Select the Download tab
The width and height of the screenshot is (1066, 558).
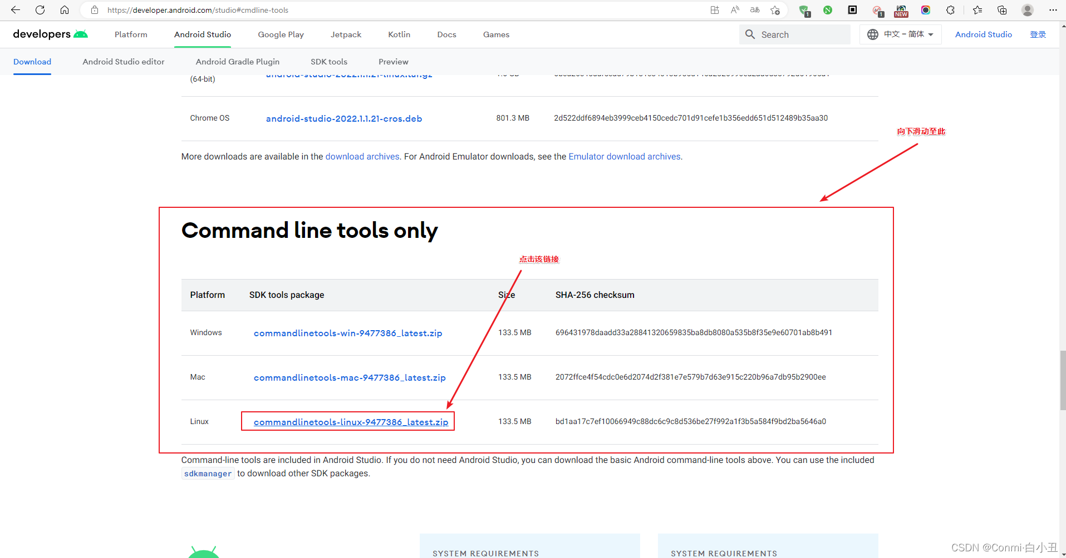(32, 62)
